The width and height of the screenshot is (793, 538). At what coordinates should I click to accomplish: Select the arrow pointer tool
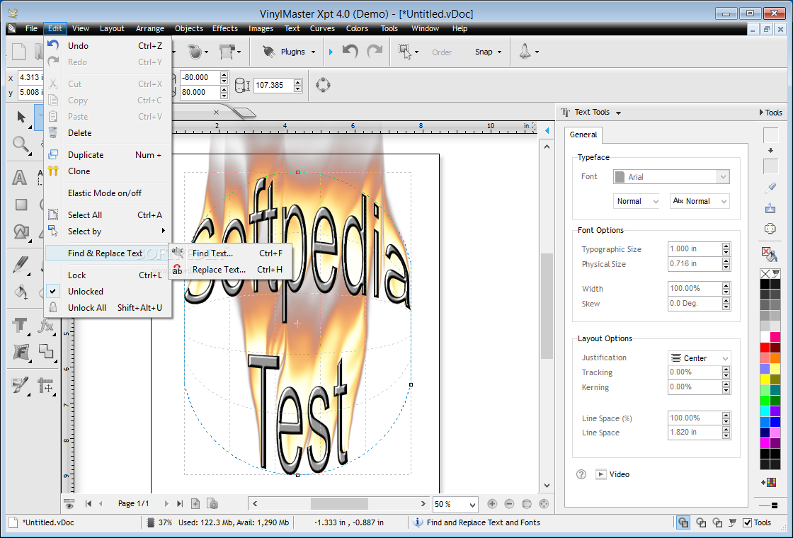(x=21, y=117)
